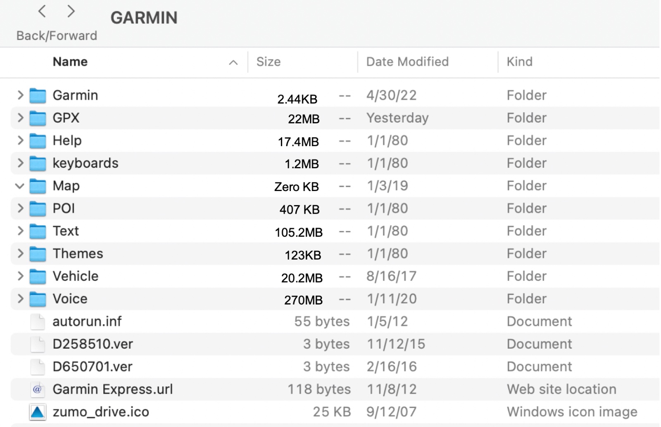Click the 105.2MB size of Text
Screen dimensions: 661x427
pos(299,232)
